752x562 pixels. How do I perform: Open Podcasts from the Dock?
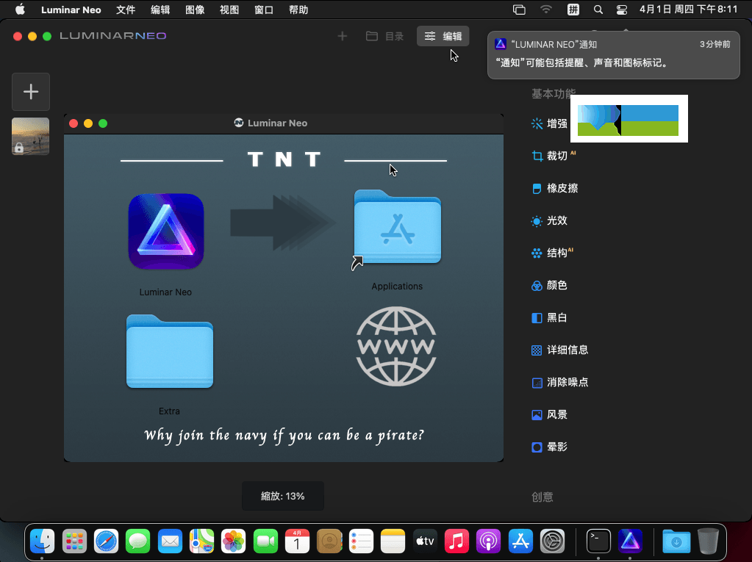[489, 541]
